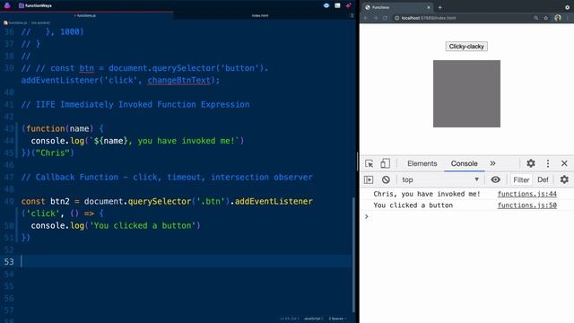Click the editor vertical scrollbar
This screenshot has height=323, width=574.
[353, 255]
